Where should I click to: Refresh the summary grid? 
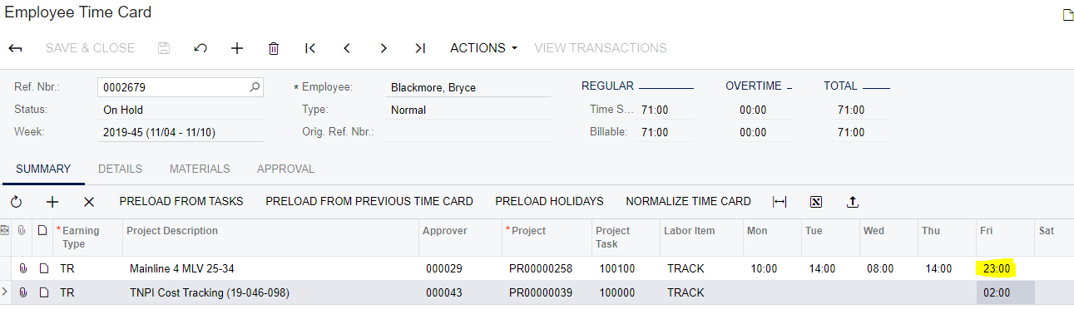tap(16, 202)
